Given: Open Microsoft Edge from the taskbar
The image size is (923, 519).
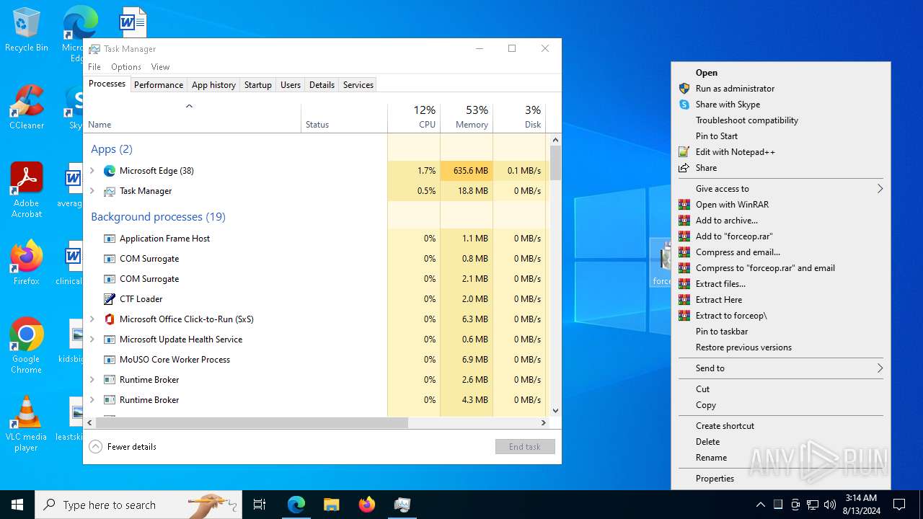Looking at the screenshot, I should click(296, 505).
